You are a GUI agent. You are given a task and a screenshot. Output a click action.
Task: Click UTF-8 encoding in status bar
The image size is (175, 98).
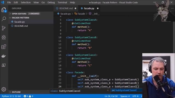pos(135,96)
